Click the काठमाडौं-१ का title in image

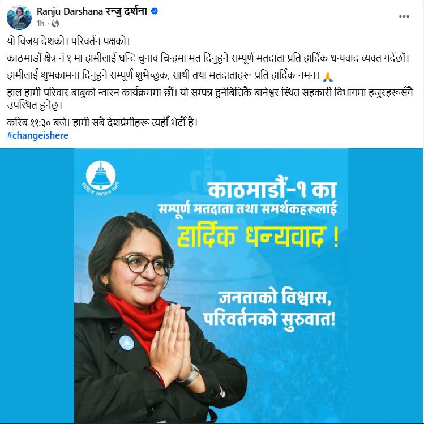tap(272, 189)
